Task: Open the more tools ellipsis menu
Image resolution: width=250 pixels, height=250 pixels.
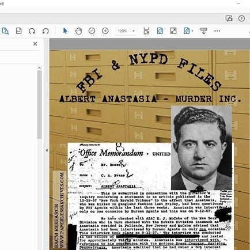Action: click(217, 31)
